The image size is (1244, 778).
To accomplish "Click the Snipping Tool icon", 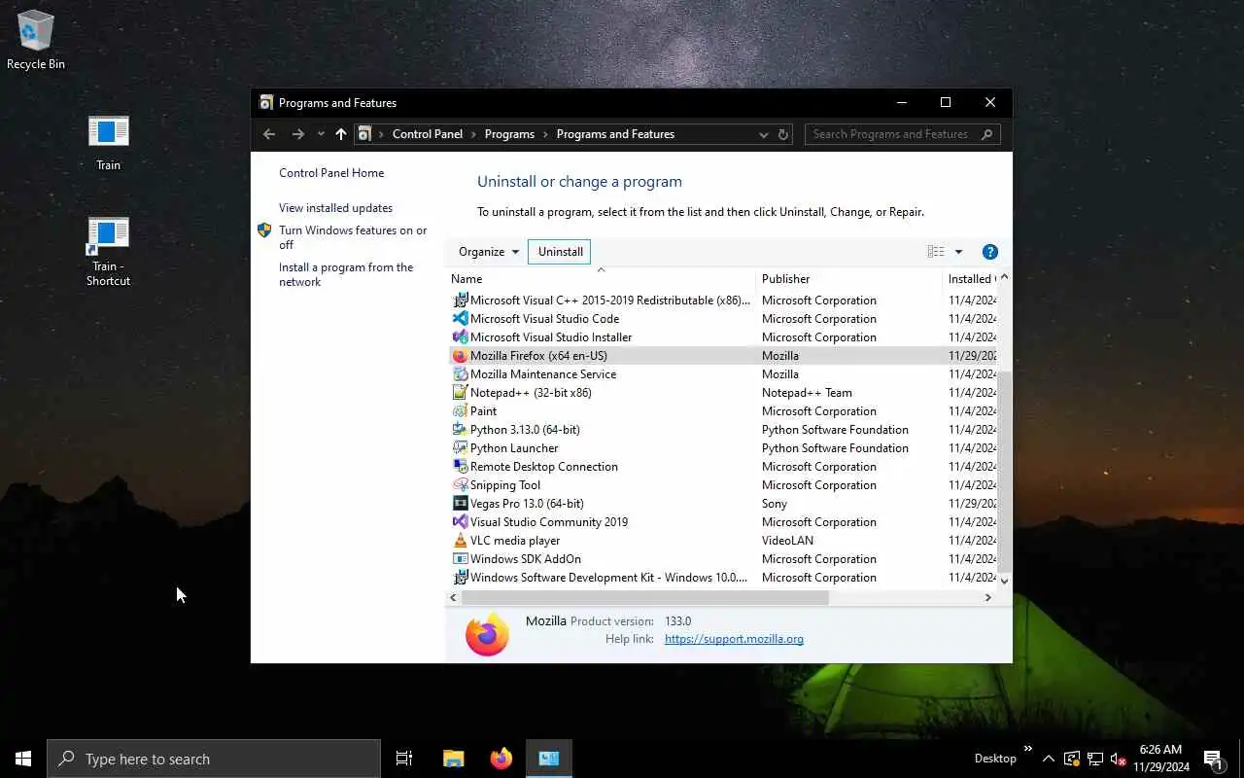I will (461, 485).
